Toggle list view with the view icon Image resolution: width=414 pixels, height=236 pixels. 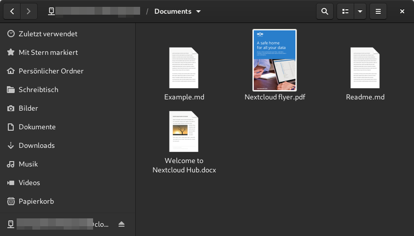pos(345,11)
